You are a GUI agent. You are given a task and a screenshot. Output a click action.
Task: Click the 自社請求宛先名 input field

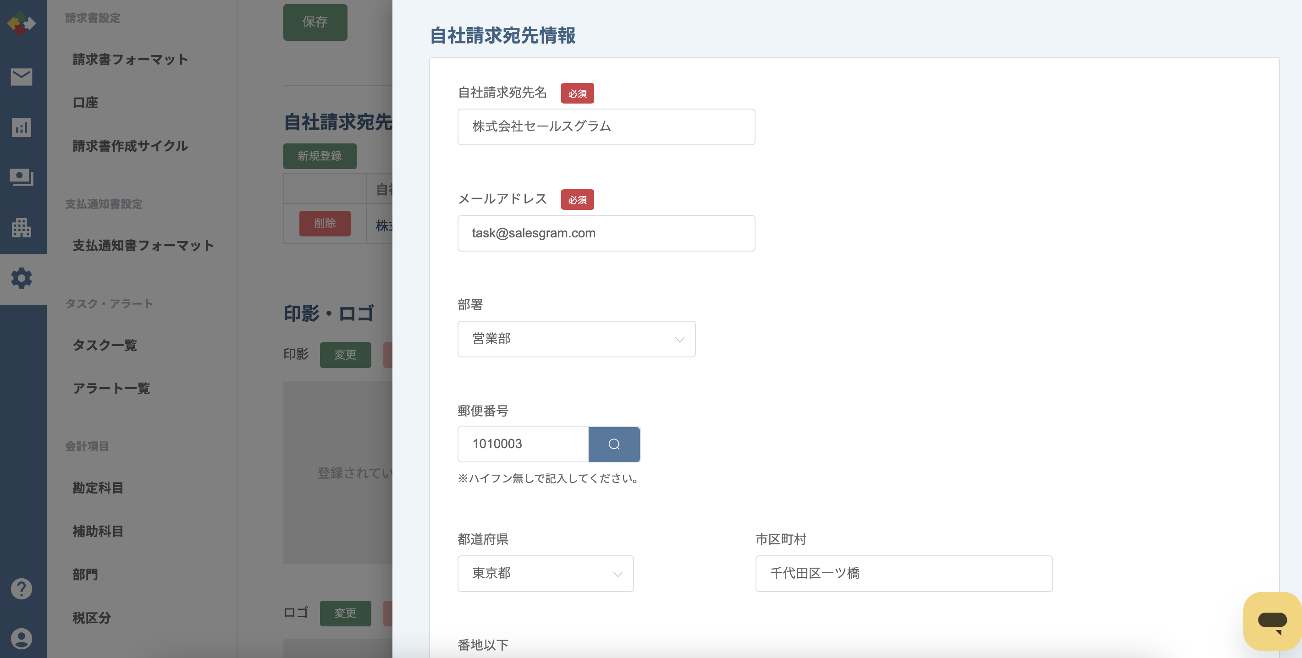coord(606,127)
